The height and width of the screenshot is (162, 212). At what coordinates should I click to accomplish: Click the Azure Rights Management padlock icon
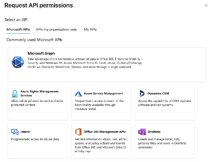point(15,93)
